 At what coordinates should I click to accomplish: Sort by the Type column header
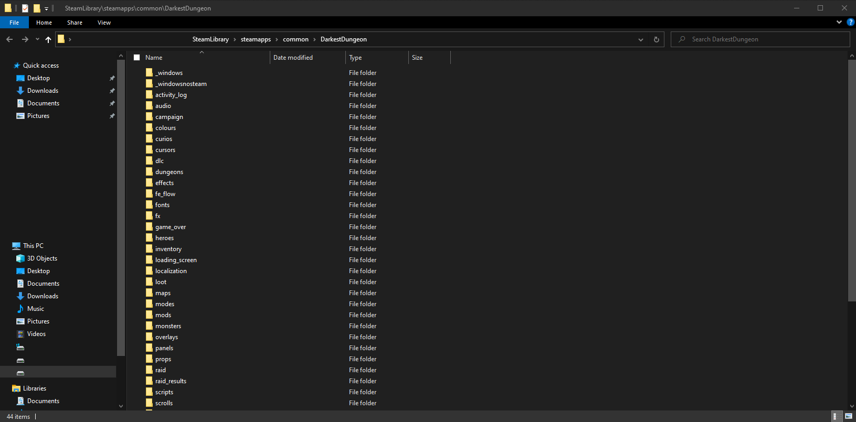[x=355, y=58]
